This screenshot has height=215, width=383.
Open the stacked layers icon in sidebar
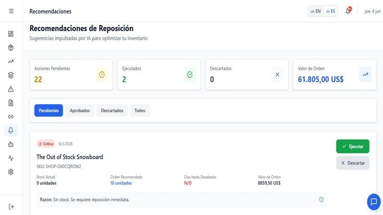click(x=11, y=75)
